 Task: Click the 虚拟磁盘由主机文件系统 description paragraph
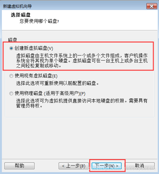click(82, 61)
